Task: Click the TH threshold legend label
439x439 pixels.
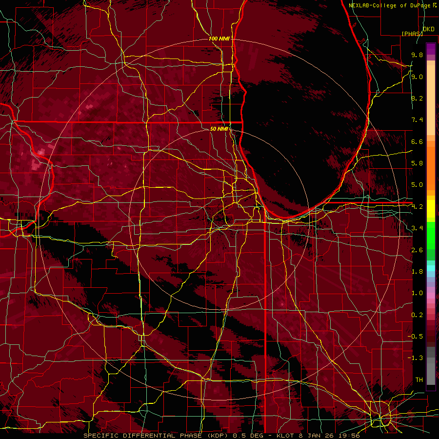Action: coord(419,380)
